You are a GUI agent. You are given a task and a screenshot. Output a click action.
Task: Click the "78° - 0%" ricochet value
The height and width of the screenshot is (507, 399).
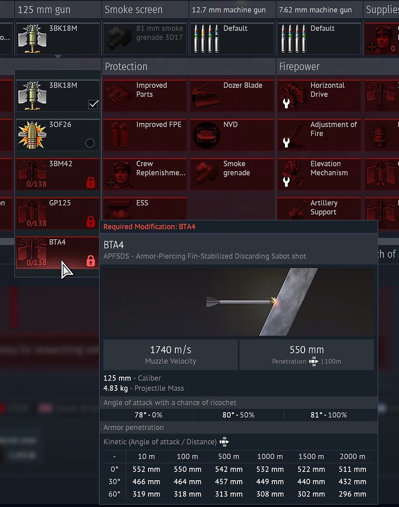[149, 415]
